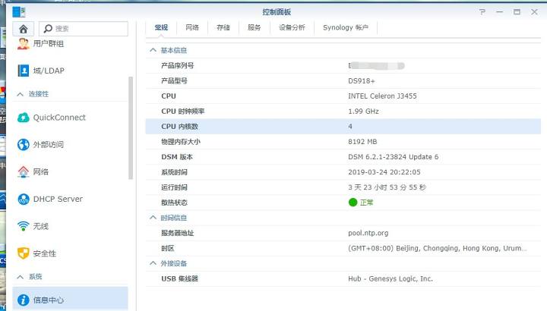Select the 用户群组 sidebar label
The height and width of the screenshot is (311, 547).
[49, 43]
